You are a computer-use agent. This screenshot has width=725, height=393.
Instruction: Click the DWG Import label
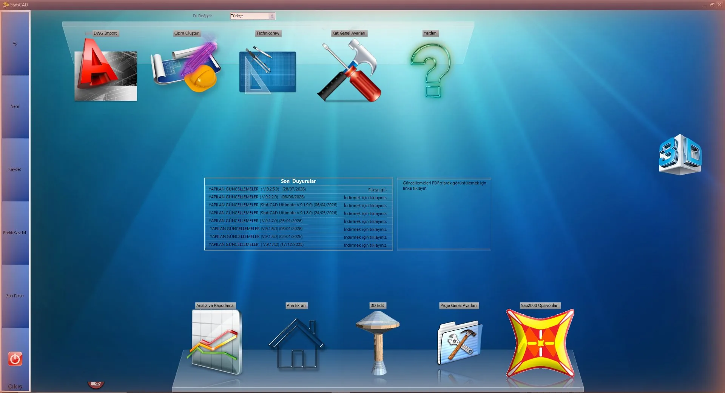pyautogui.click(x=105, y=33)
